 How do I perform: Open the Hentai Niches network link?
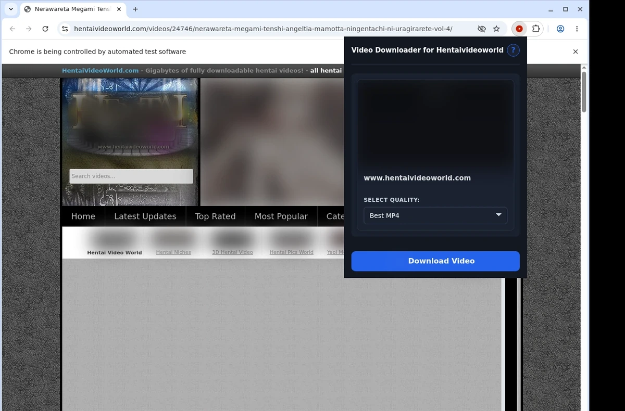[173, 252]
